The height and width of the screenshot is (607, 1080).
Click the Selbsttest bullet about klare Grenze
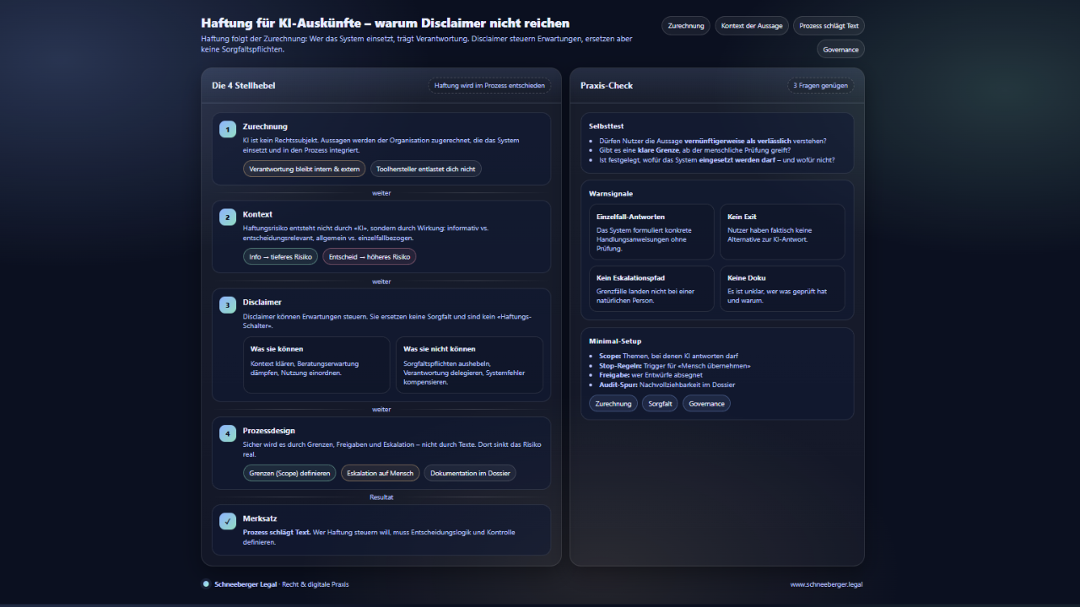point(695,150)
